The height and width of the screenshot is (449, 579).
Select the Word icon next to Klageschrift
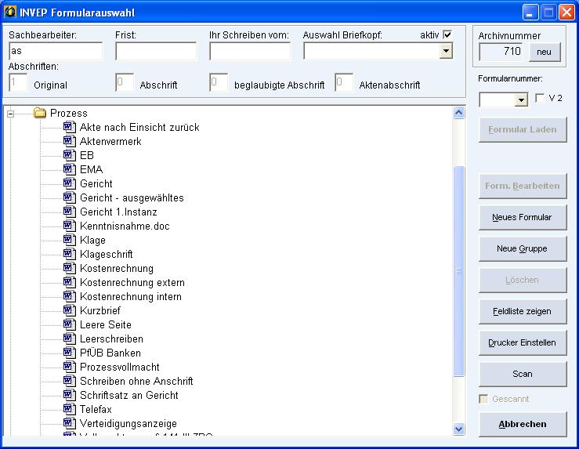pos(70,254)
